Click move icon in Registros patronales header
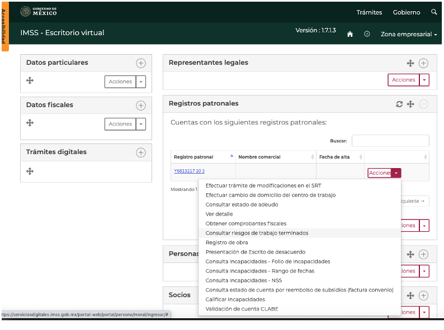Image resolution: width=444 pixels, height=330 pixels. click(410, 104)
